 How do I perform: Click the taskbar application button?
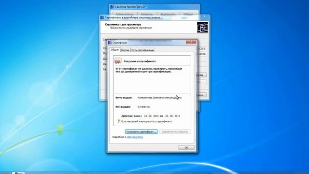18,173
